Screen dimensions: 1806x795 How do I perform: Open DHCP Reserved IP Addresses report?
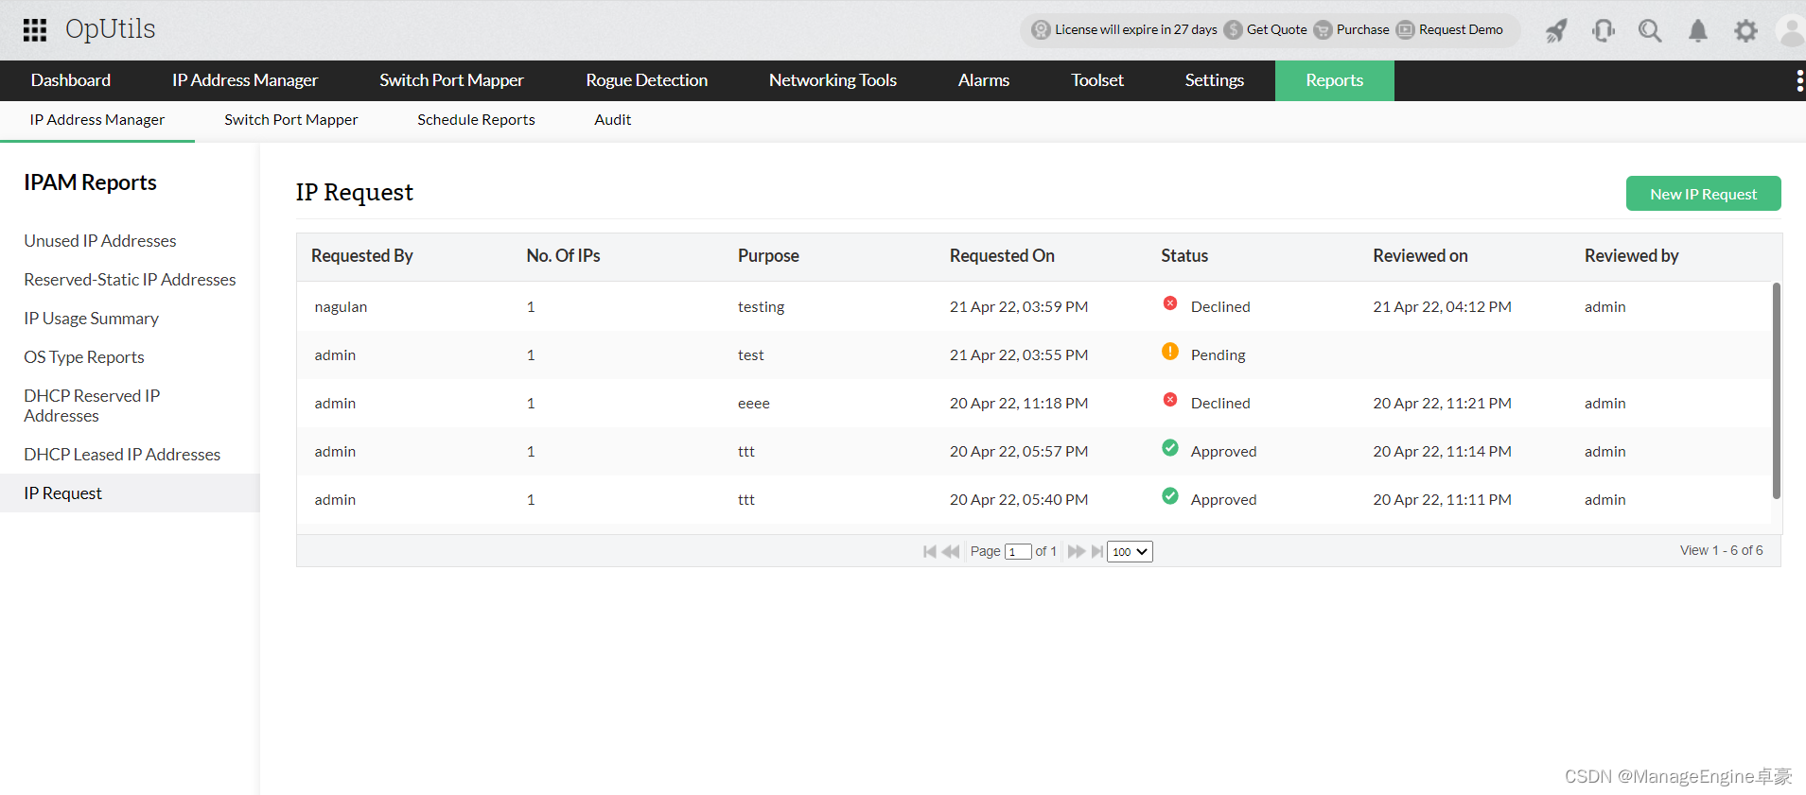92,406
